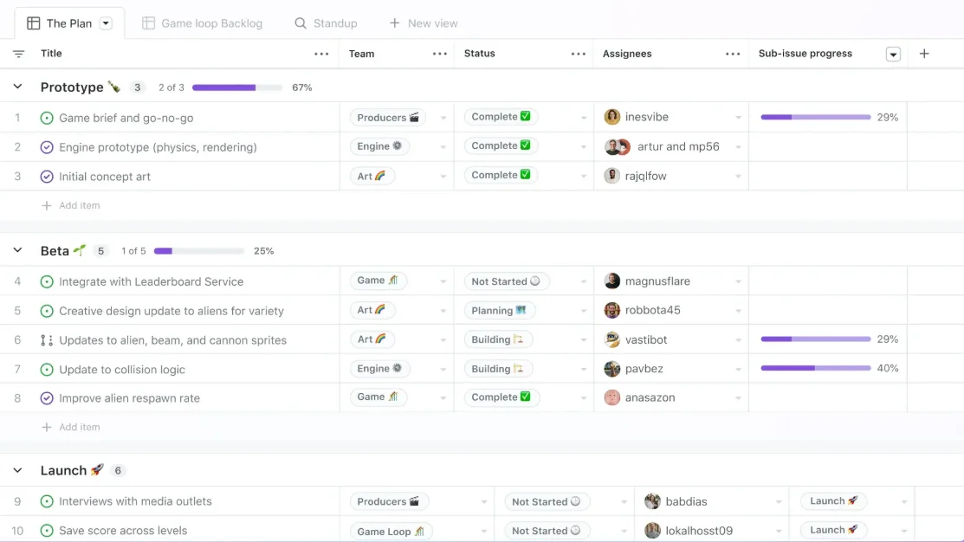Select Launch tag in lokalhosst09 row
Screen dimensions: 964x542
pos(834,530)
